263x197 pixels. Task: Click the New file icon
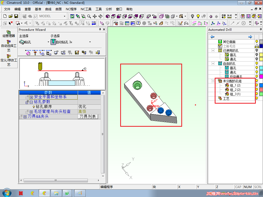5,16
